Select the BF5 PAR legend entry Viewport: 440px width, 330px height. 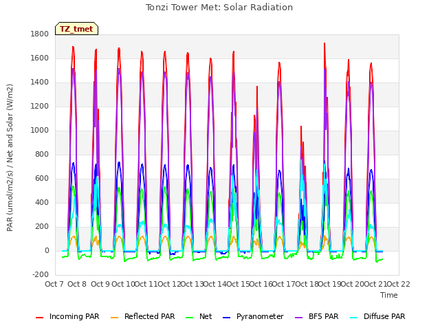click(x=317, y=316)
